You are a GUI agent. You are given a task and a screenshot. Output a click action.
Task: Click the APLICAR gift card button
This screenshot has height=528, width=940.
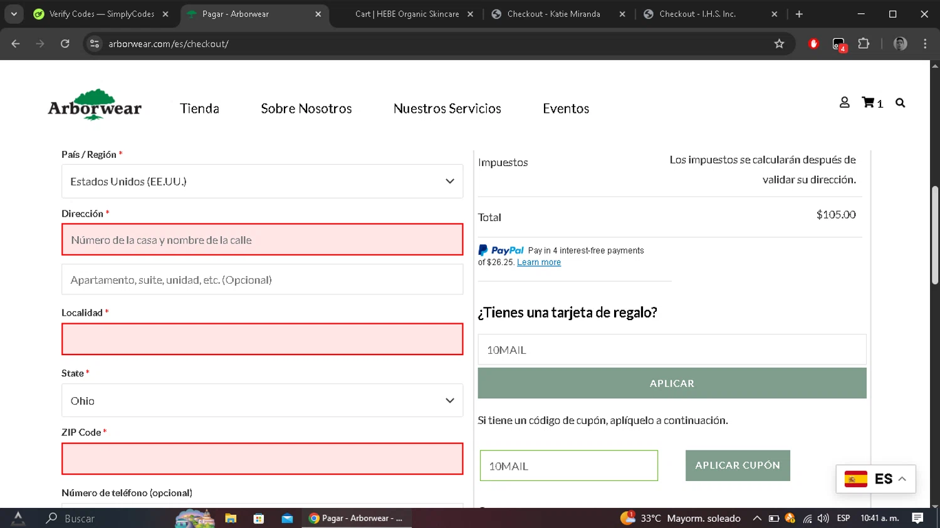pos(672,383)
